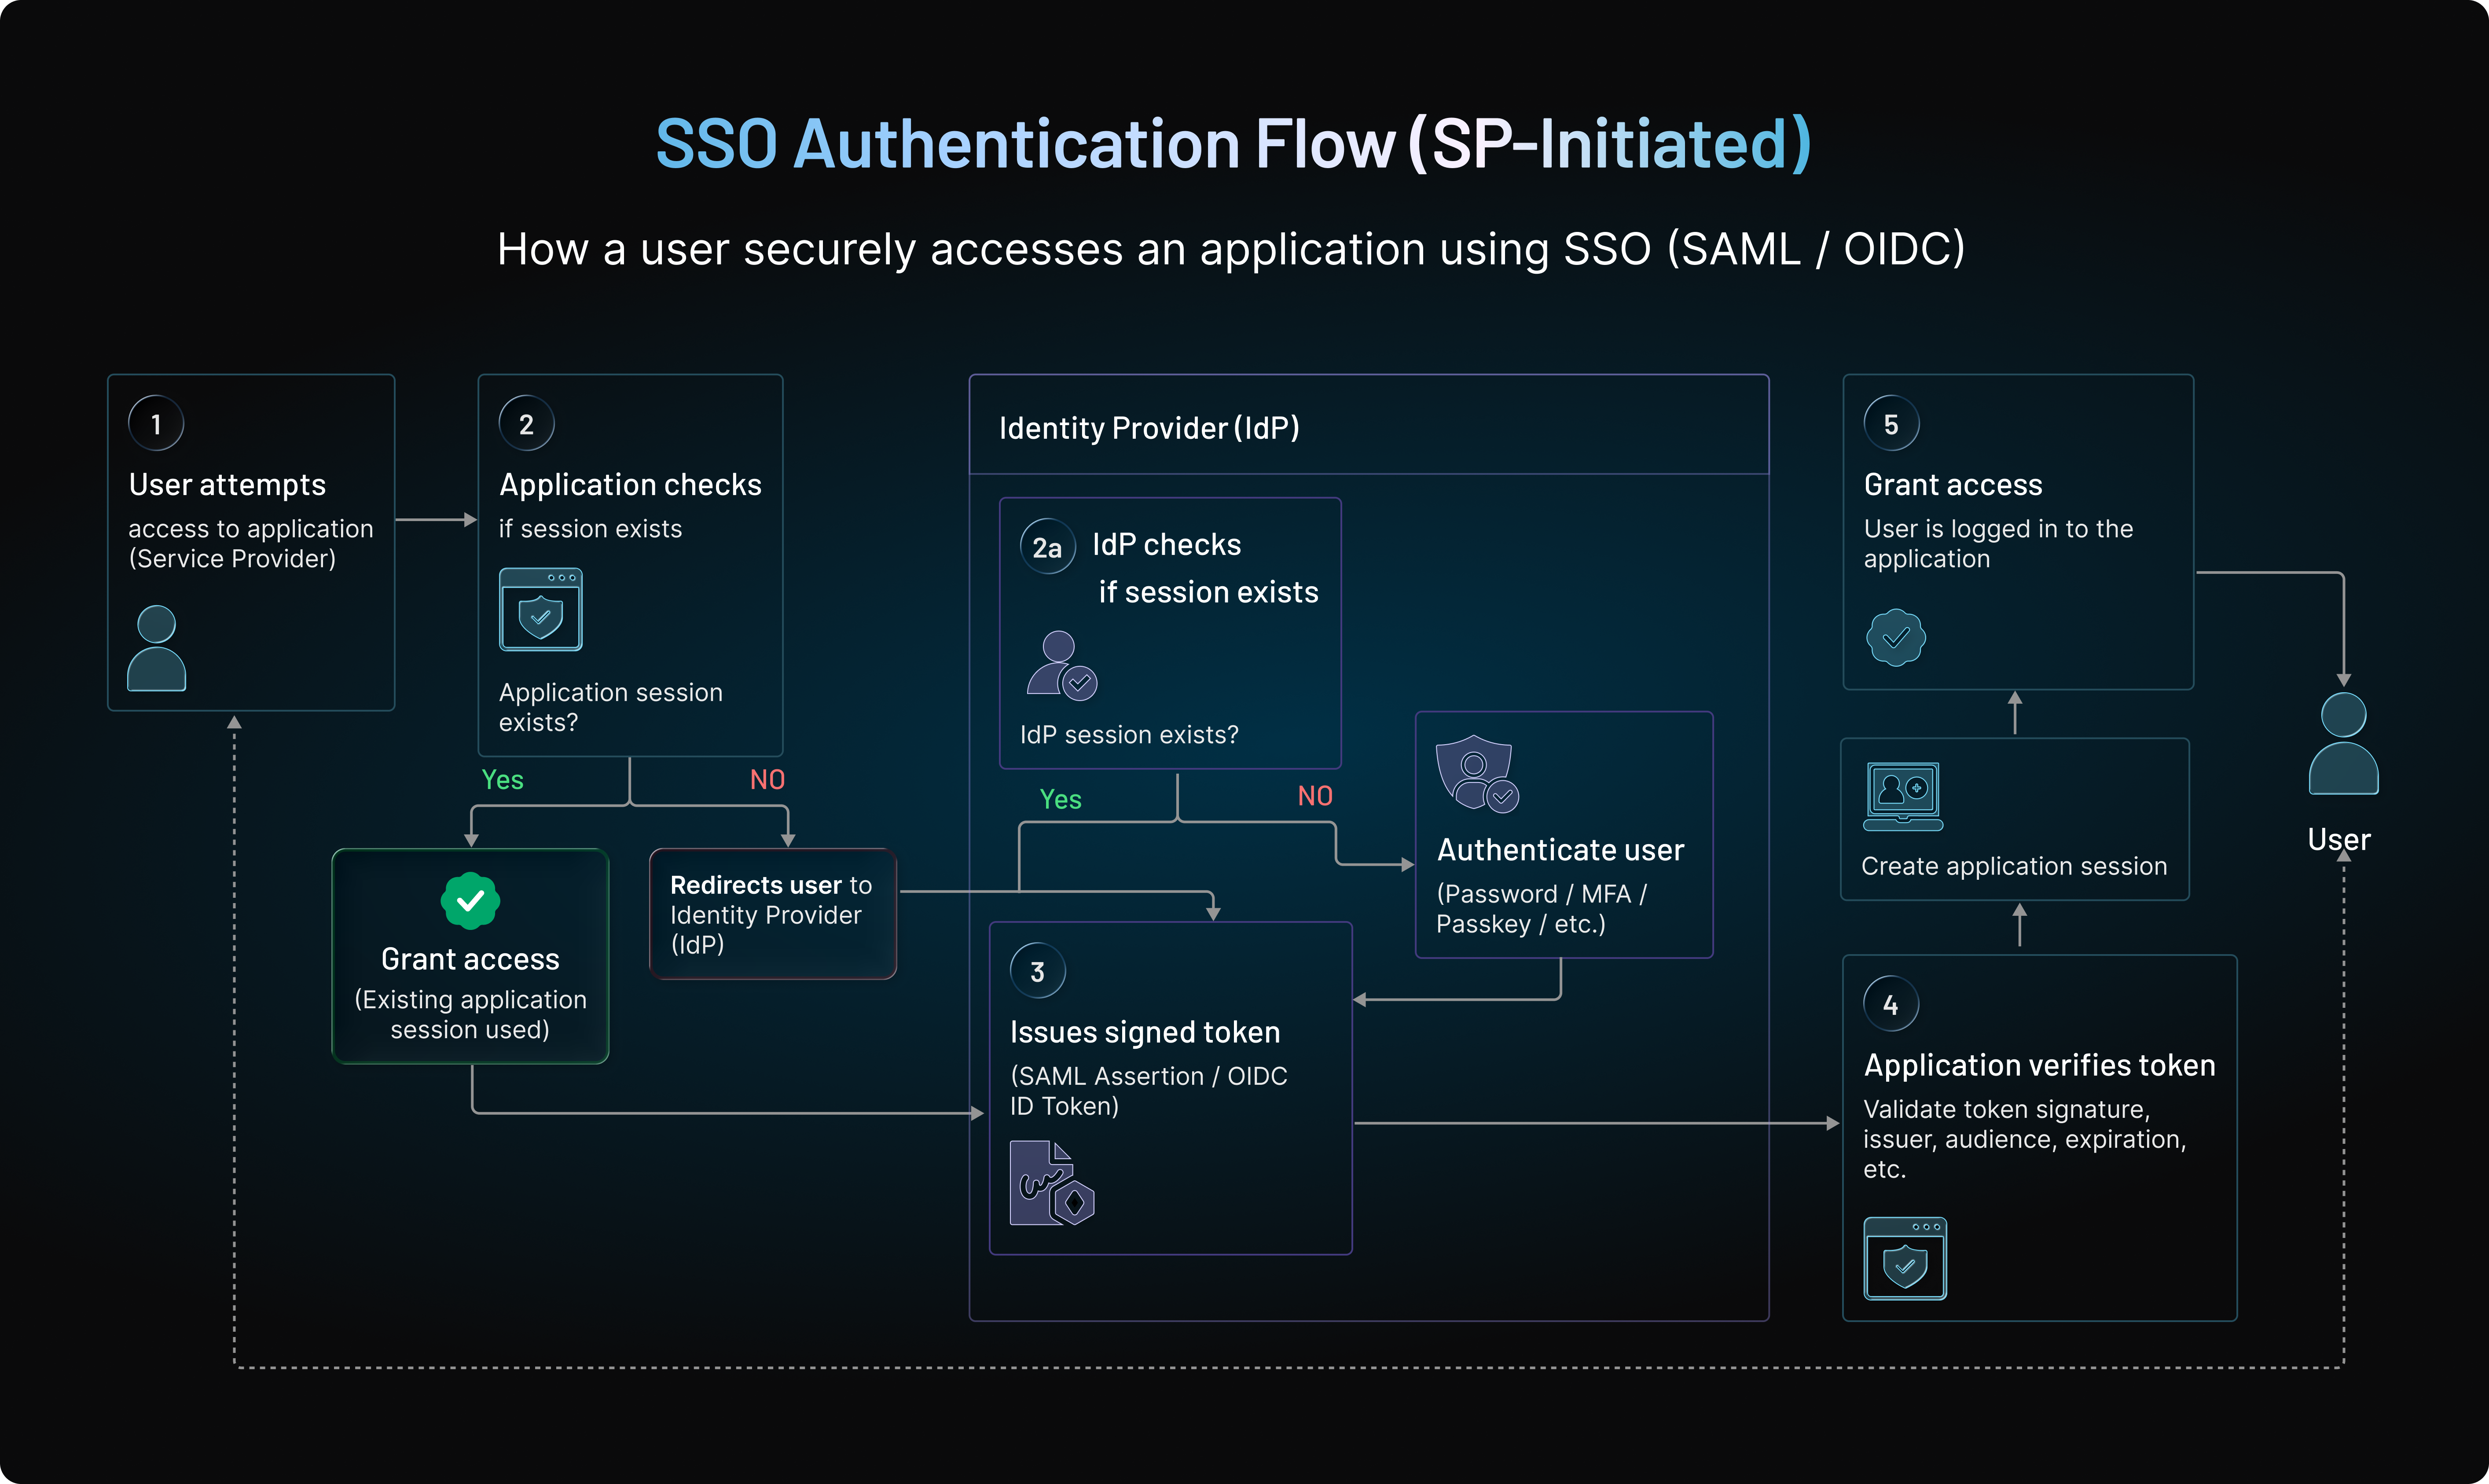The image size is (2489, 1484).
Task: Click if session exists under Application checks
Action: pos(591,528)
